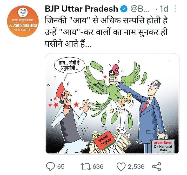Open the three-dot more options menu
The image size is (187, 175).
pos(175,9)
